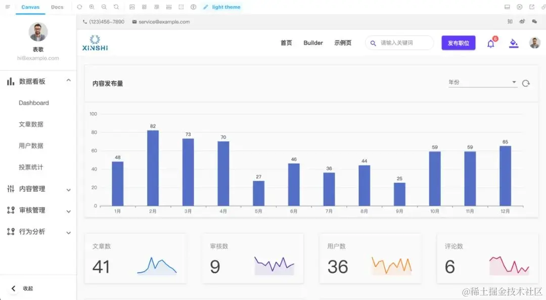The width and height of the screenshot is (546, 300).
Task: Open the Builder navigation item
Action: 313,43
